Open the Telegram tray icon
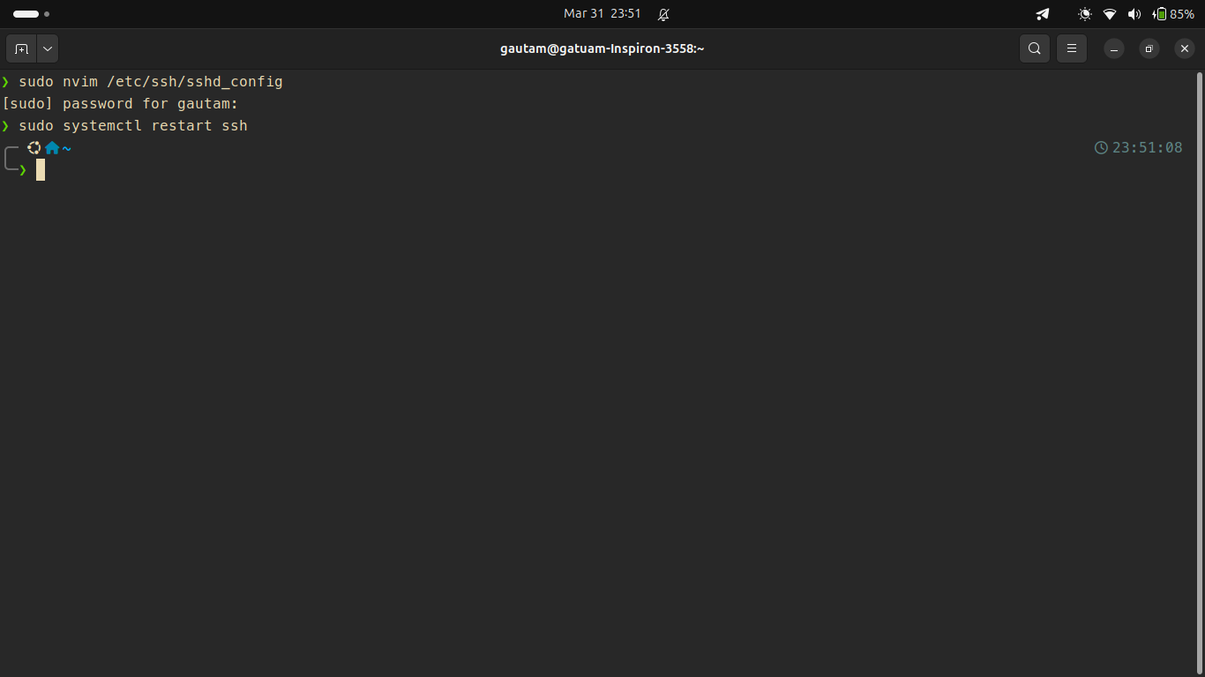 pyautogui.click(x=1043, y=14)
